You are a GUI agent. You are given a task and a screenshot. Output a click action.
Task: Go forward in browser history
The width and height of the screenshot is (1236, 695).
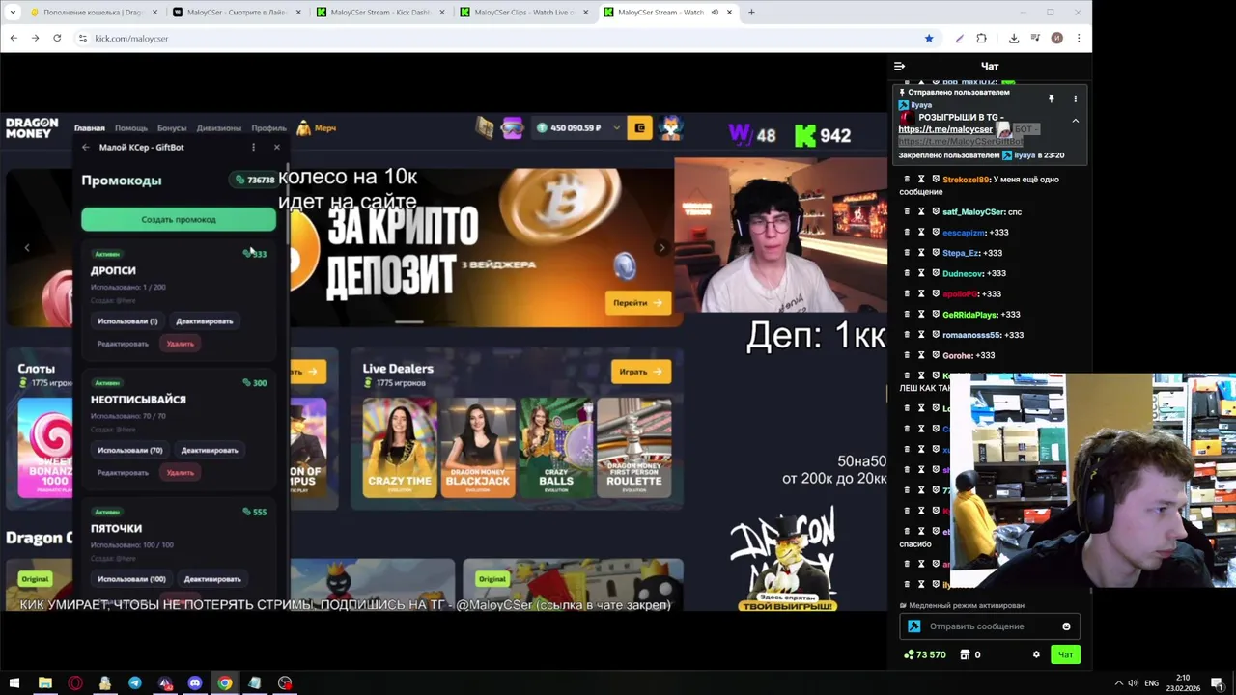35,38
